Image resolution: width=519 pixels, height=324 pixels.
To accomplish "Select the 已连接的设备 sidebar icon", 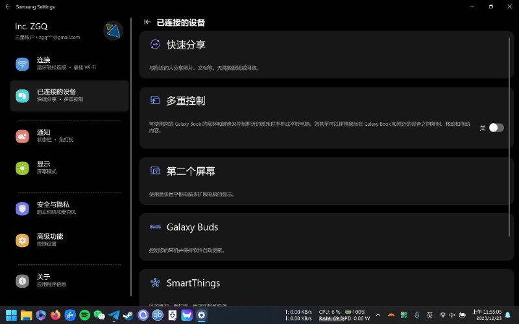I will 22,96.
